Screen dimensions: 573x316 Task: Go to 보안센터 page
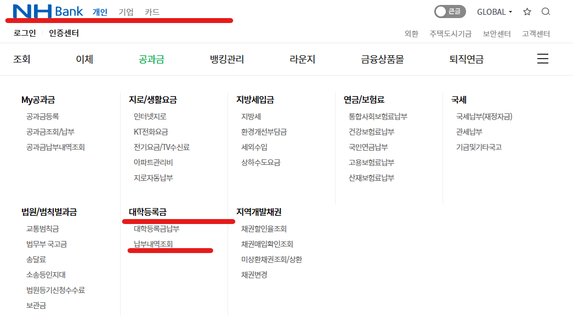497,34
